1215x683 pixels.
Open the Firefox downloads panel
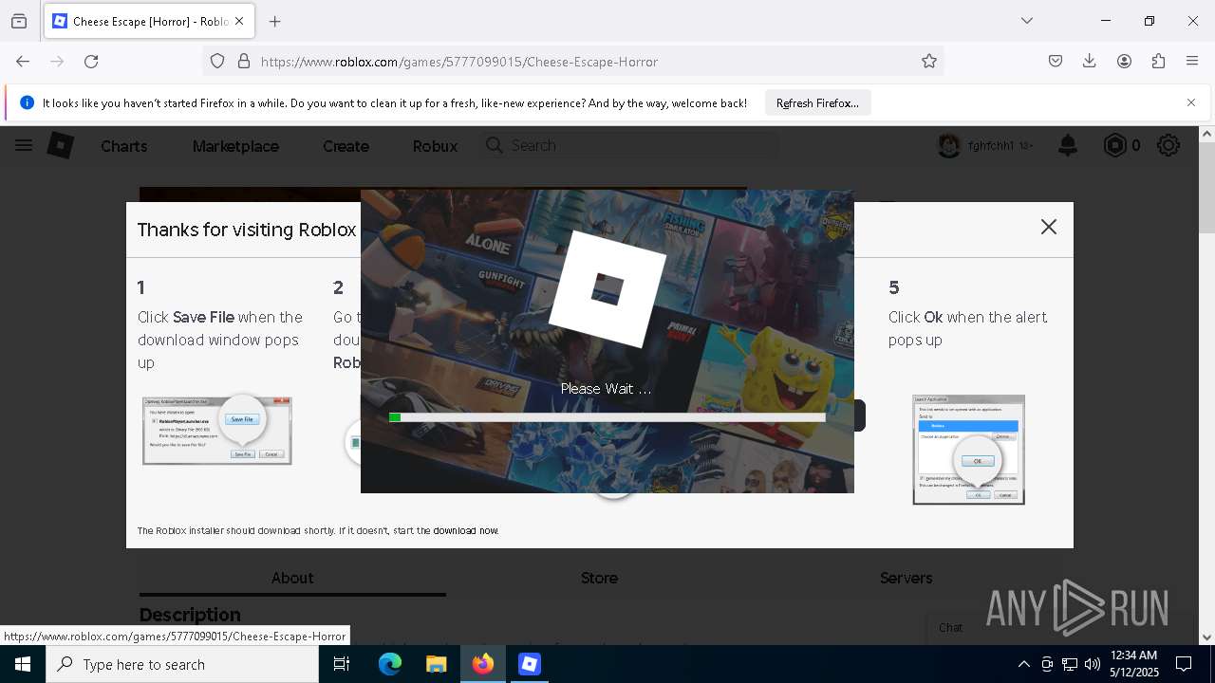(x=1090, y=61)
